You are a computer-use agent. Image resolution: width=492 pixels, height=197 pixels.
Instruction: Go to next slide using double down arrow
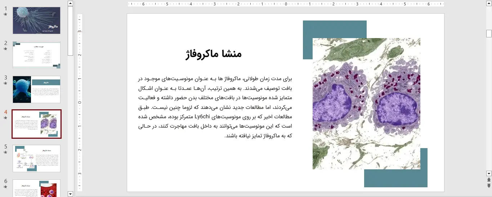click(489, 185)
